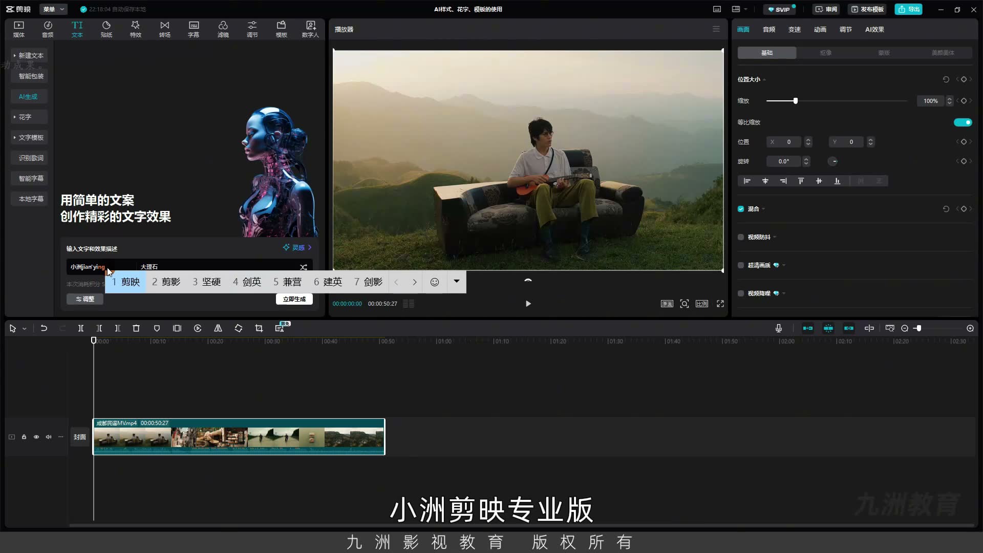
Task: Enable the 视频防抖 stabilization checkbox
Action: [x=741, y=237]
